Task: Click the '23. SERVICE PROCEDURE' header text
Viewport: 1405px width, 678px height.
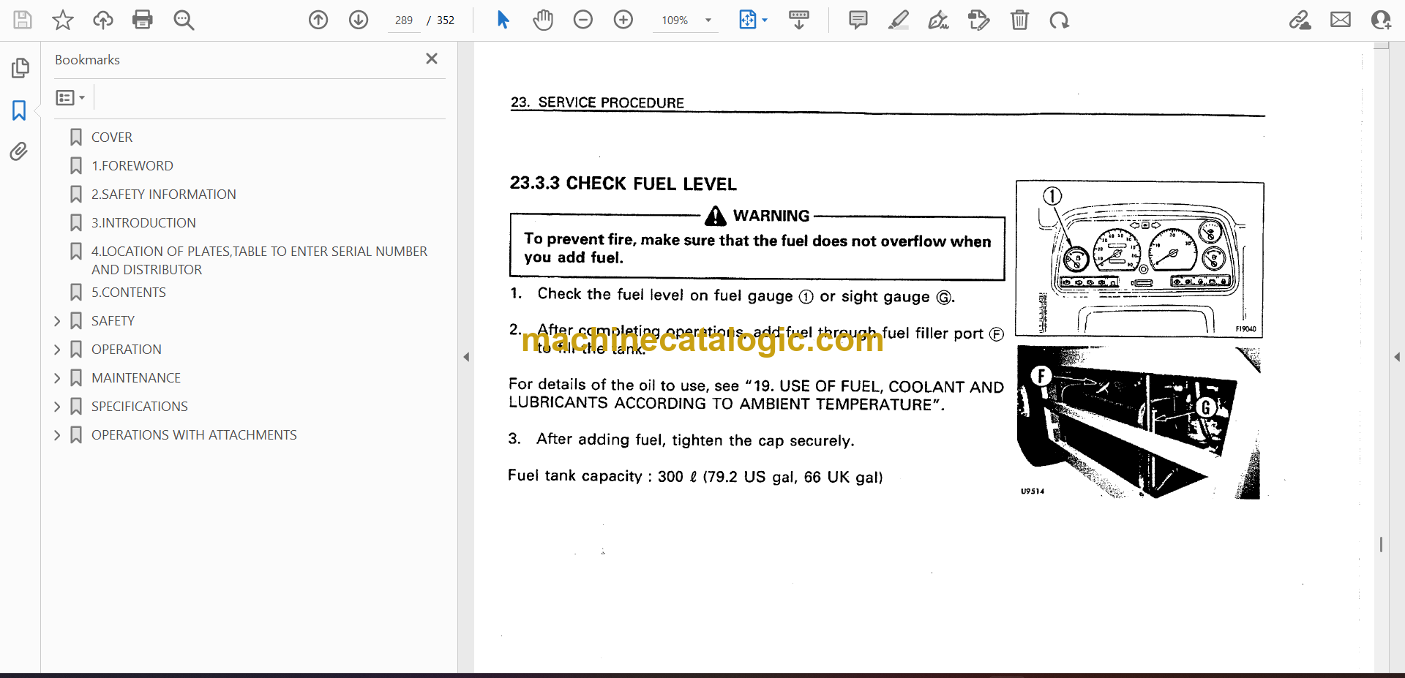Action: click(597, 102)
